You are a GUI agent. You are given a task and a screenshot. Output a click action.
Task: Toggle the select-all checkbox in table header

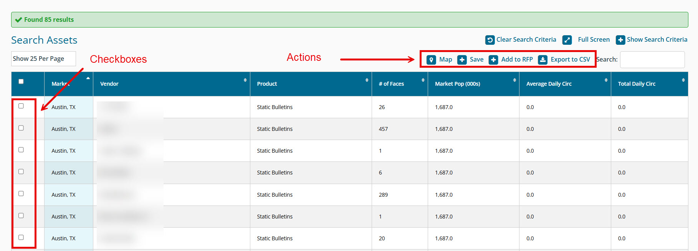[x=21, y=81]
